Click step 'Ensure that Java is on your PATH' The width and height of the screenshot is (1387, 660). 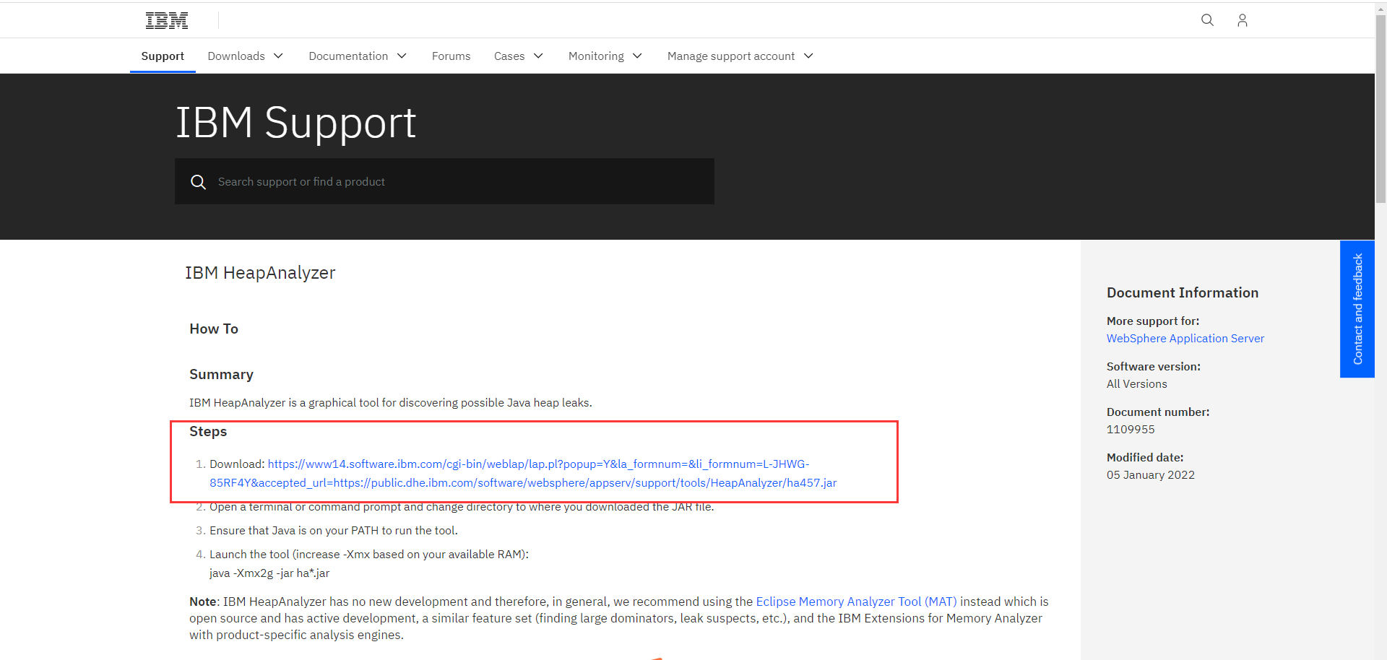pos(334,531)
